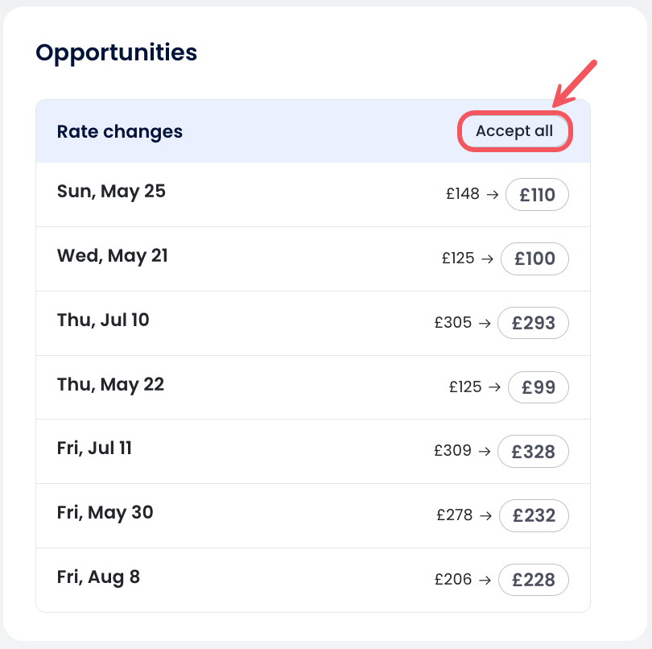Accept the £228 rate for Fri, Aug 8

(x=533, y=581)
